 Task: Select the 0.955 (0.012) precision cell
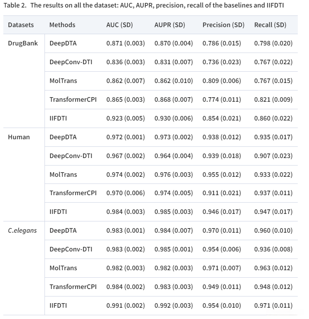(x=222, y=175)
